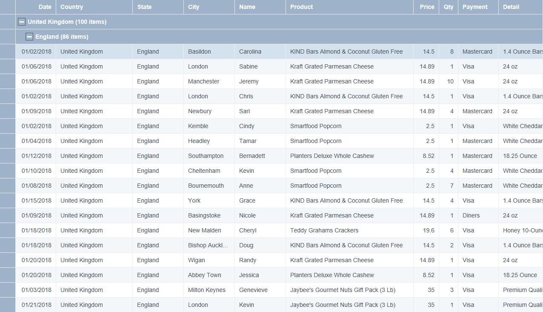Select the York city cell
Viewport: 543px width, 312px height.
tap(209, 200)
